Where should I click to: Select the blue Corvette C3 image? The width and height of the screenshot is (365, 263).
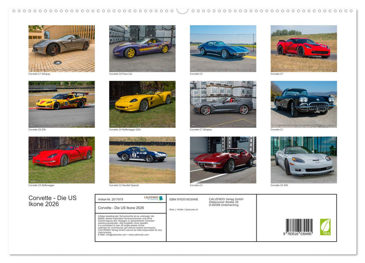click(223, 48)
